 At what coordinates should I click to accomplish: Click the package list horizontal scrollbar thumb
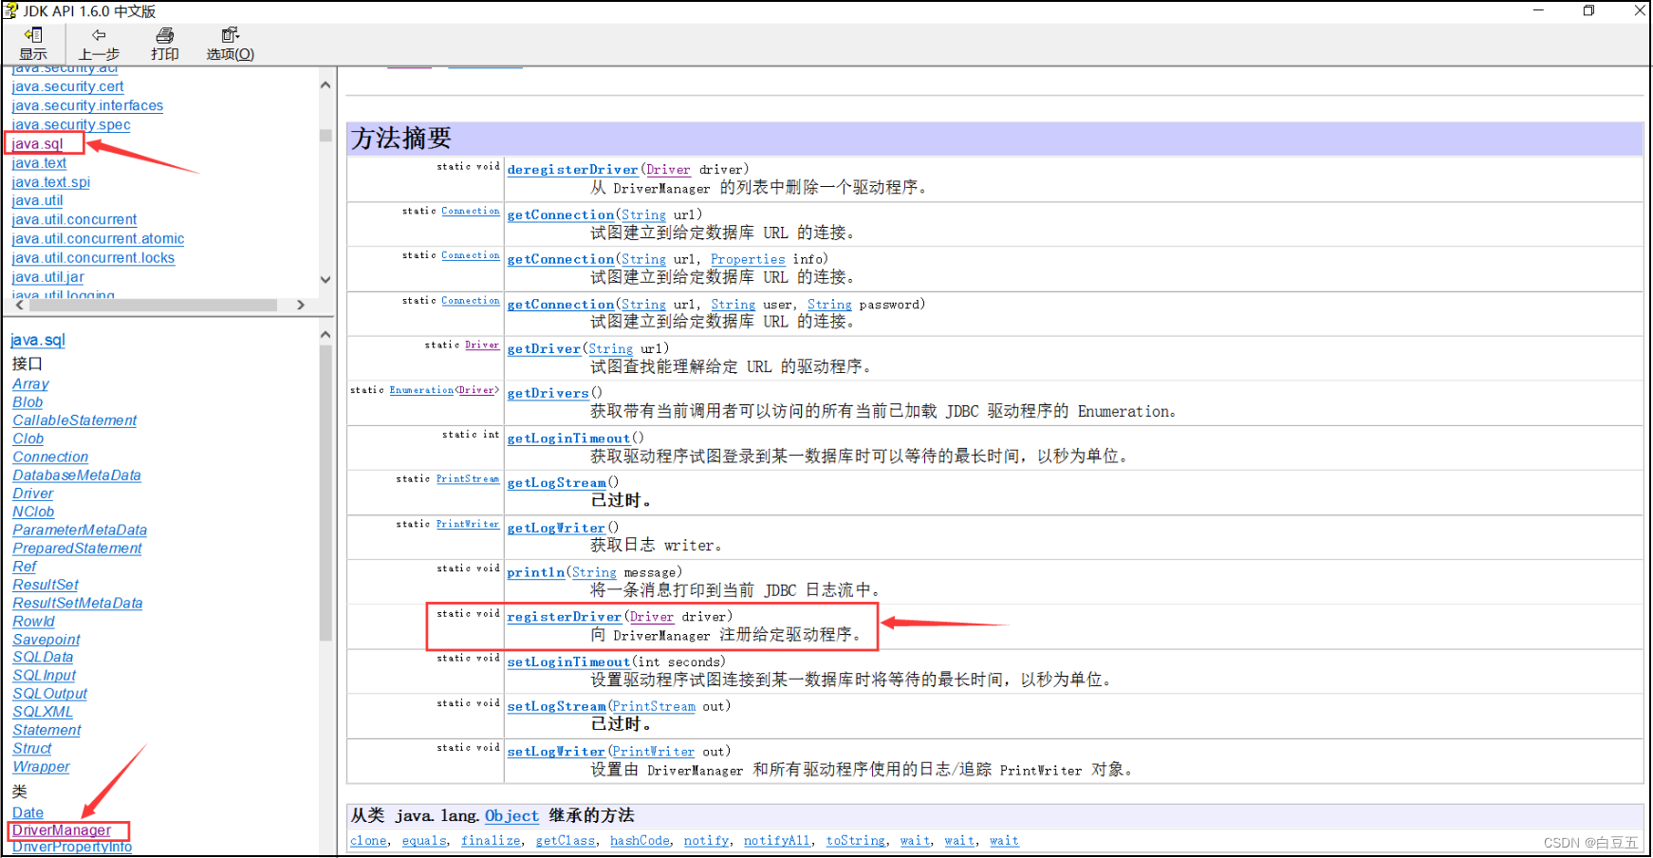click(153, 305)
